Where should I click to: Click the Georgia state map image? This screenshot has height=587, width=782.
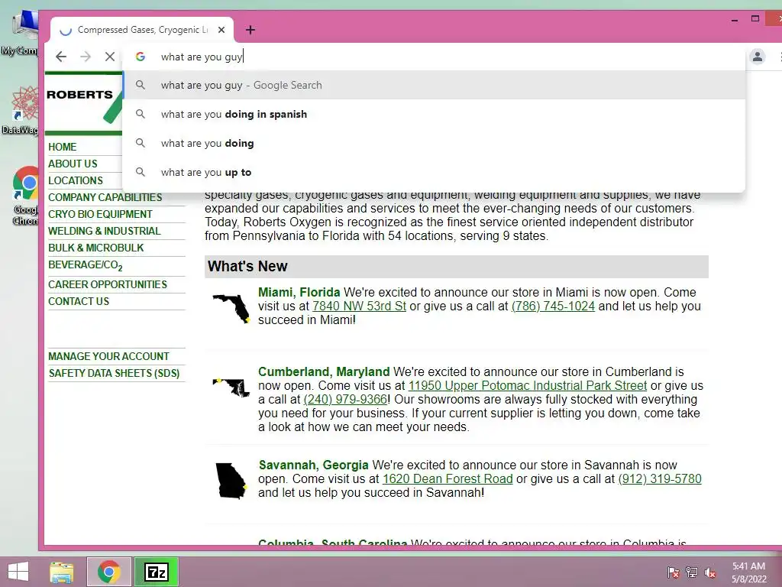[231, 480]
